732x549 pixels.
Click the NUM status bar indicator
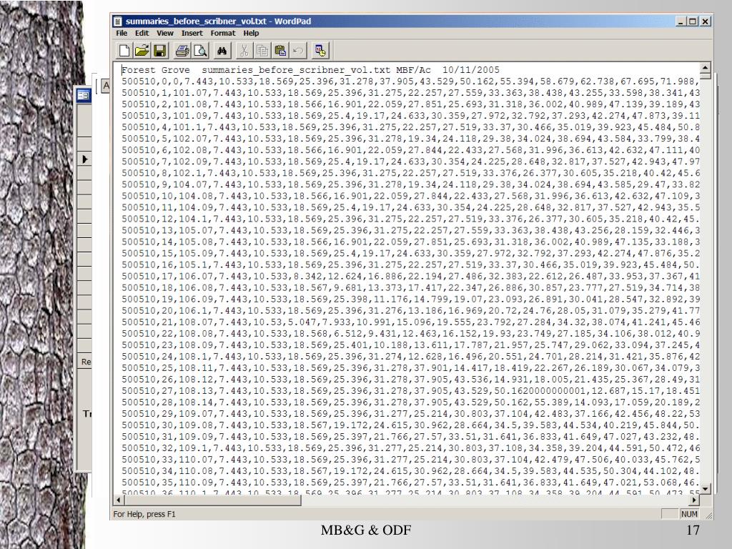689,514
